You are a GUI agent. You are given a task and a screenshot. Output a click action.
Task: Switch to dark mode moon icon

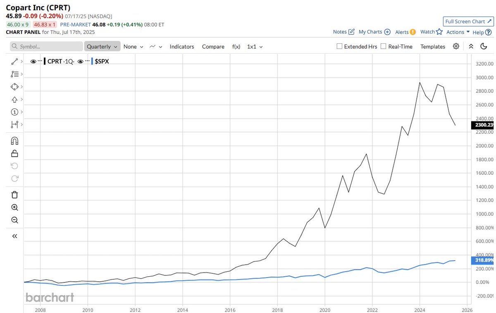tap(484, 46)
